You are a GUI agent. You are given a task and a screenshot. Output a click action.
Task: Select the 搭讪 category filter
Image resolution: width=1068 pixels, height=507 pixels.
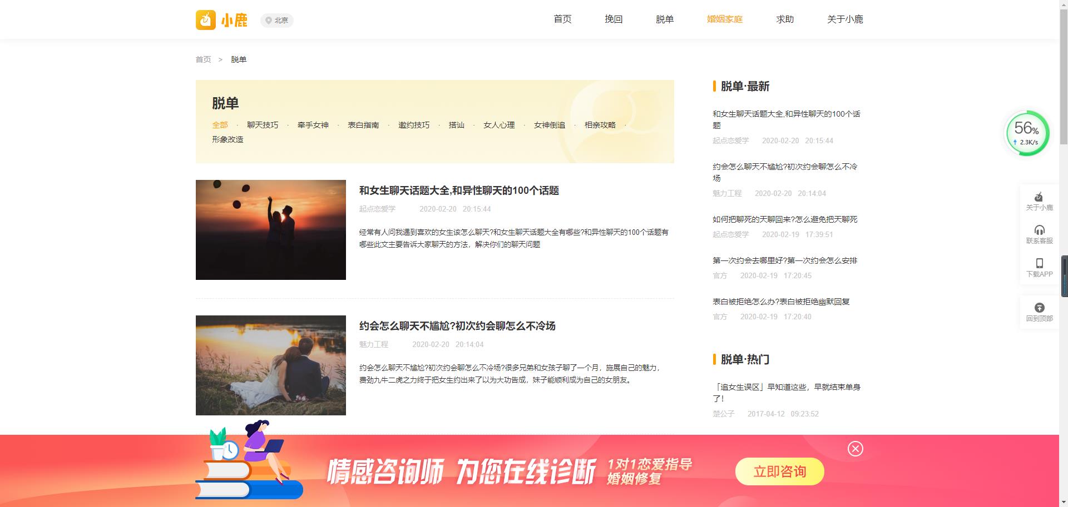pos(457,125)
